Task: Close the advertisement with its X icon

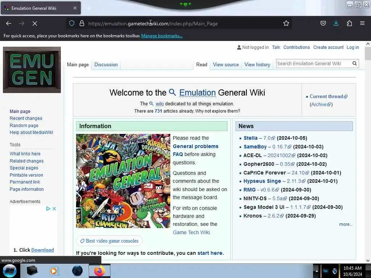Action: (54, 208)
